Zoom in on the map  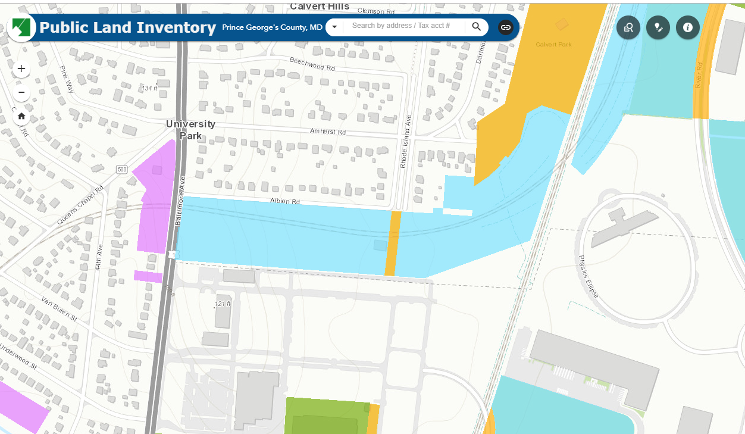21,68
